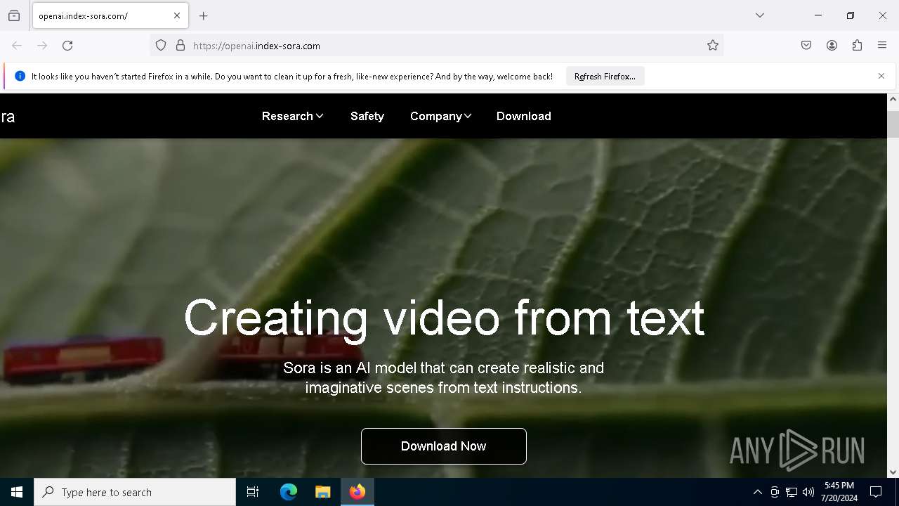Open the Windows Start menu
Viewport: 899px width, 506px height.
[x=17, y=492]
